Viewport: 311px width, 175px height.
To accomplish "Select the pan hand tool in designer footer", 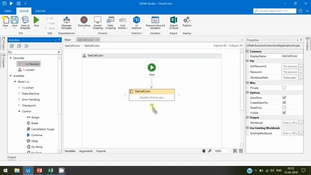I will click(x=204, y=151).
